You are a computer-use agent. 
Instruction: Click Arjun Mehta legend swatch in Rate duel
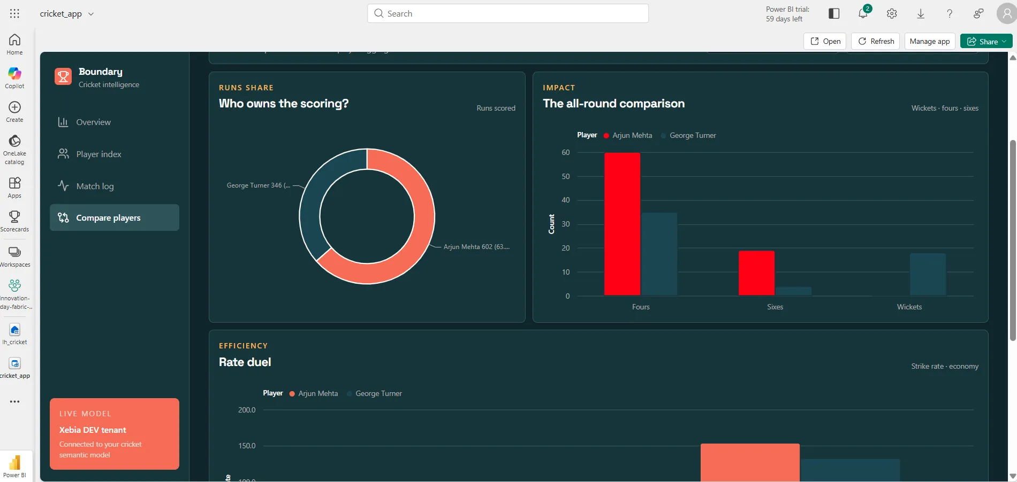(292, 394)
